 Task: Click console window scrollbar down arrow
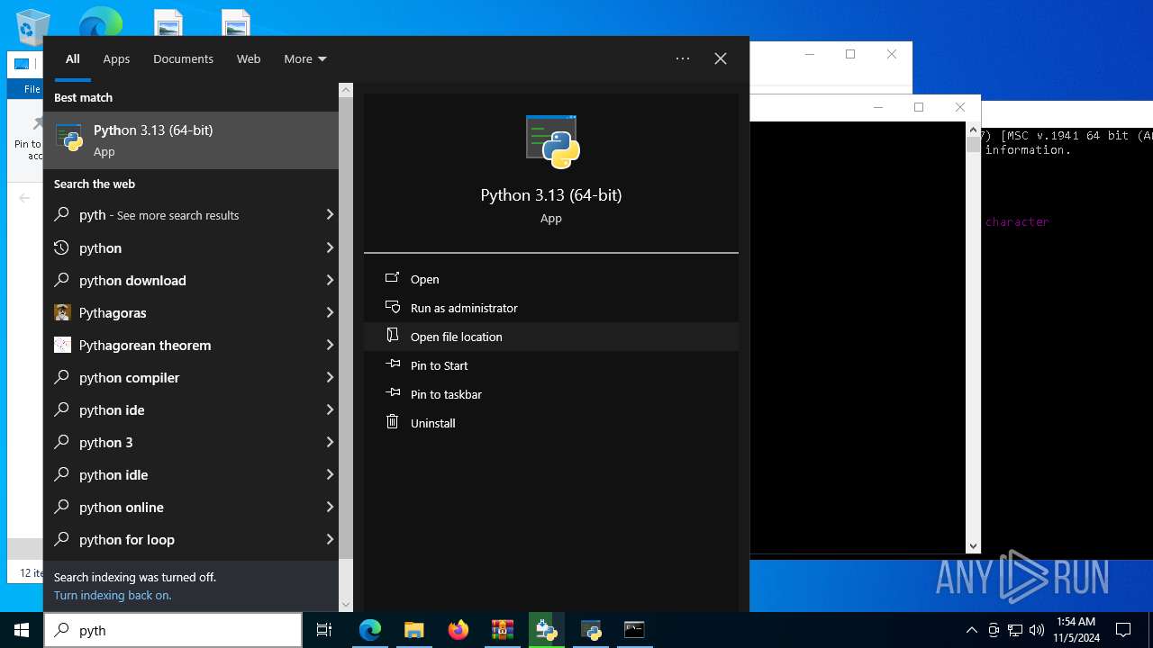coord(973,545)
